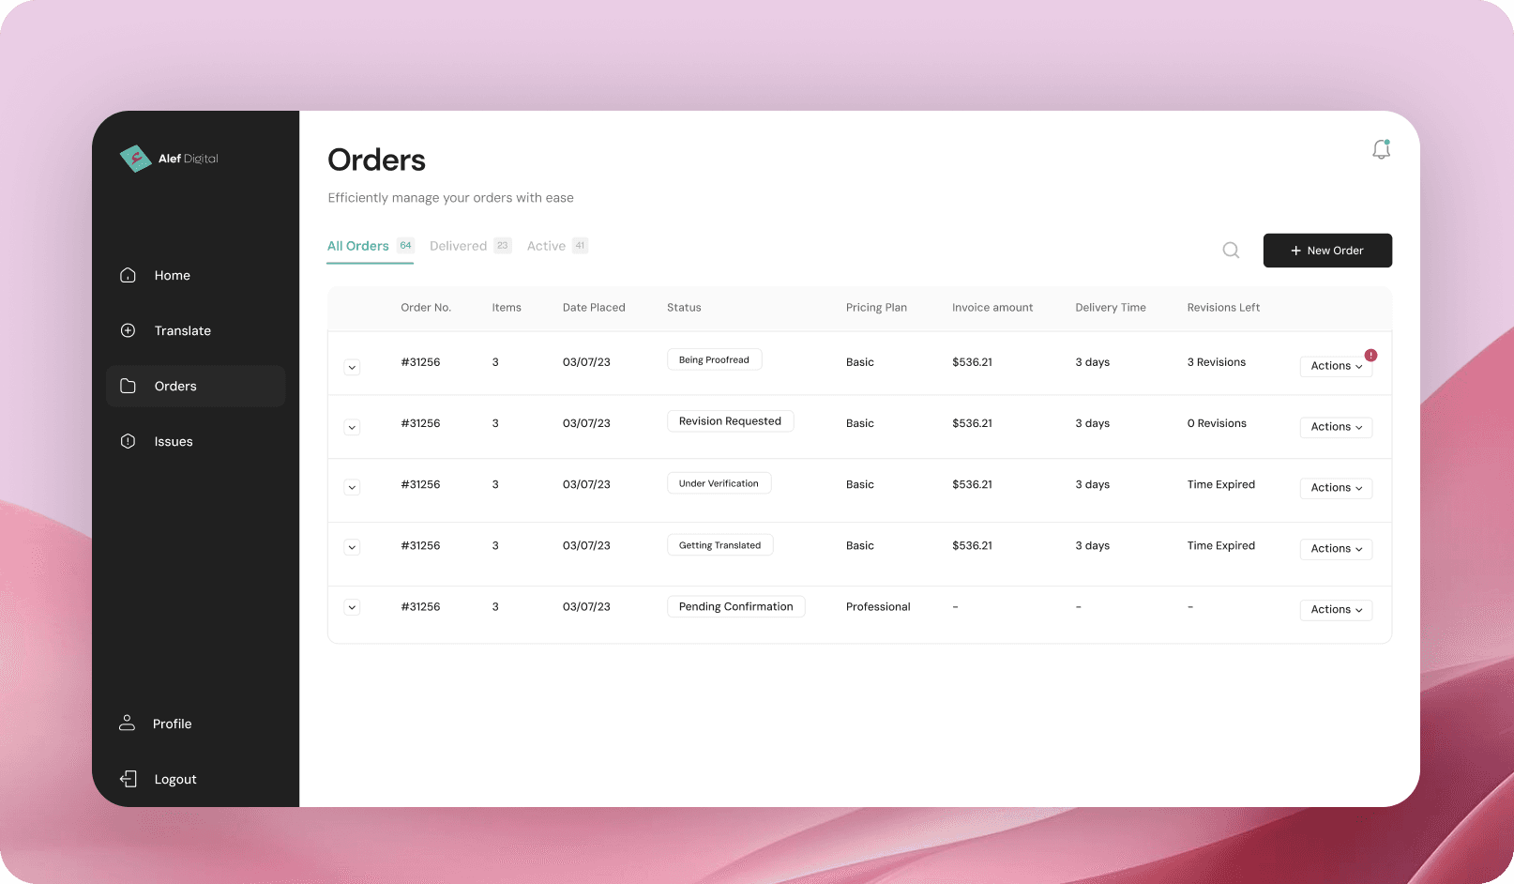This screenshot has width=1514, height=884.
Task: Click the Invoice amount column header
Action: 992,308
